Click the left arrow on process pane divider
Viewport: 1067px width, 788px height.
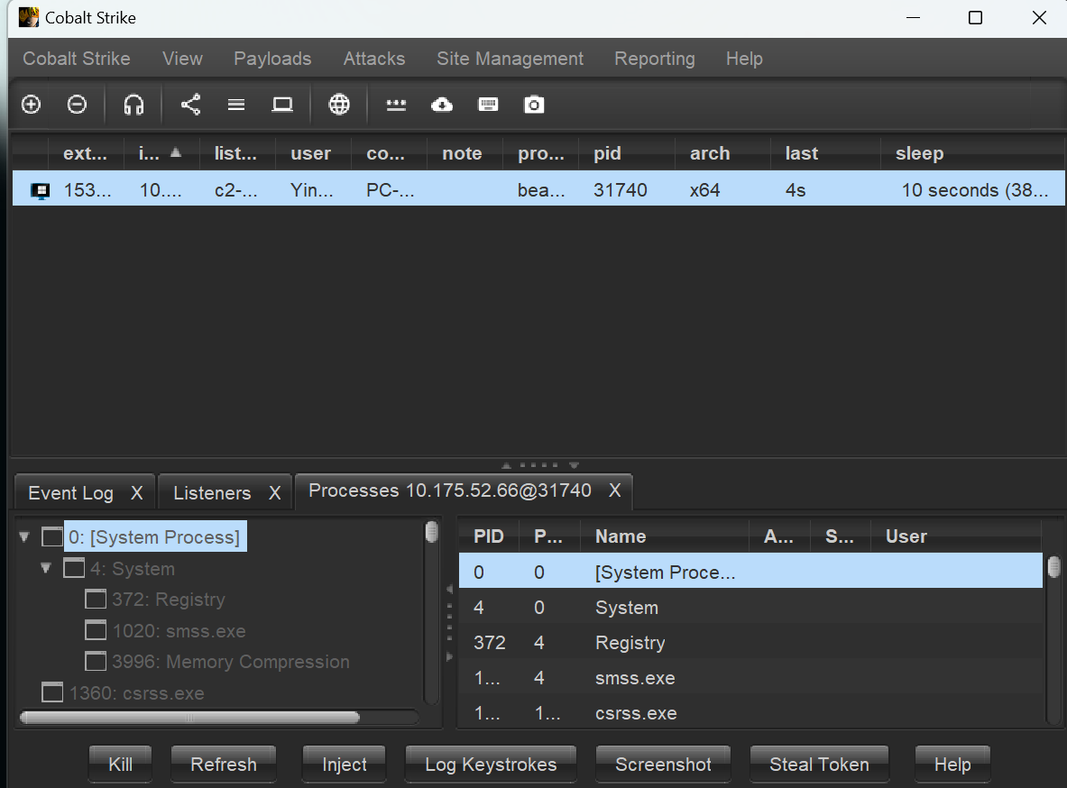tap(449, 590)
